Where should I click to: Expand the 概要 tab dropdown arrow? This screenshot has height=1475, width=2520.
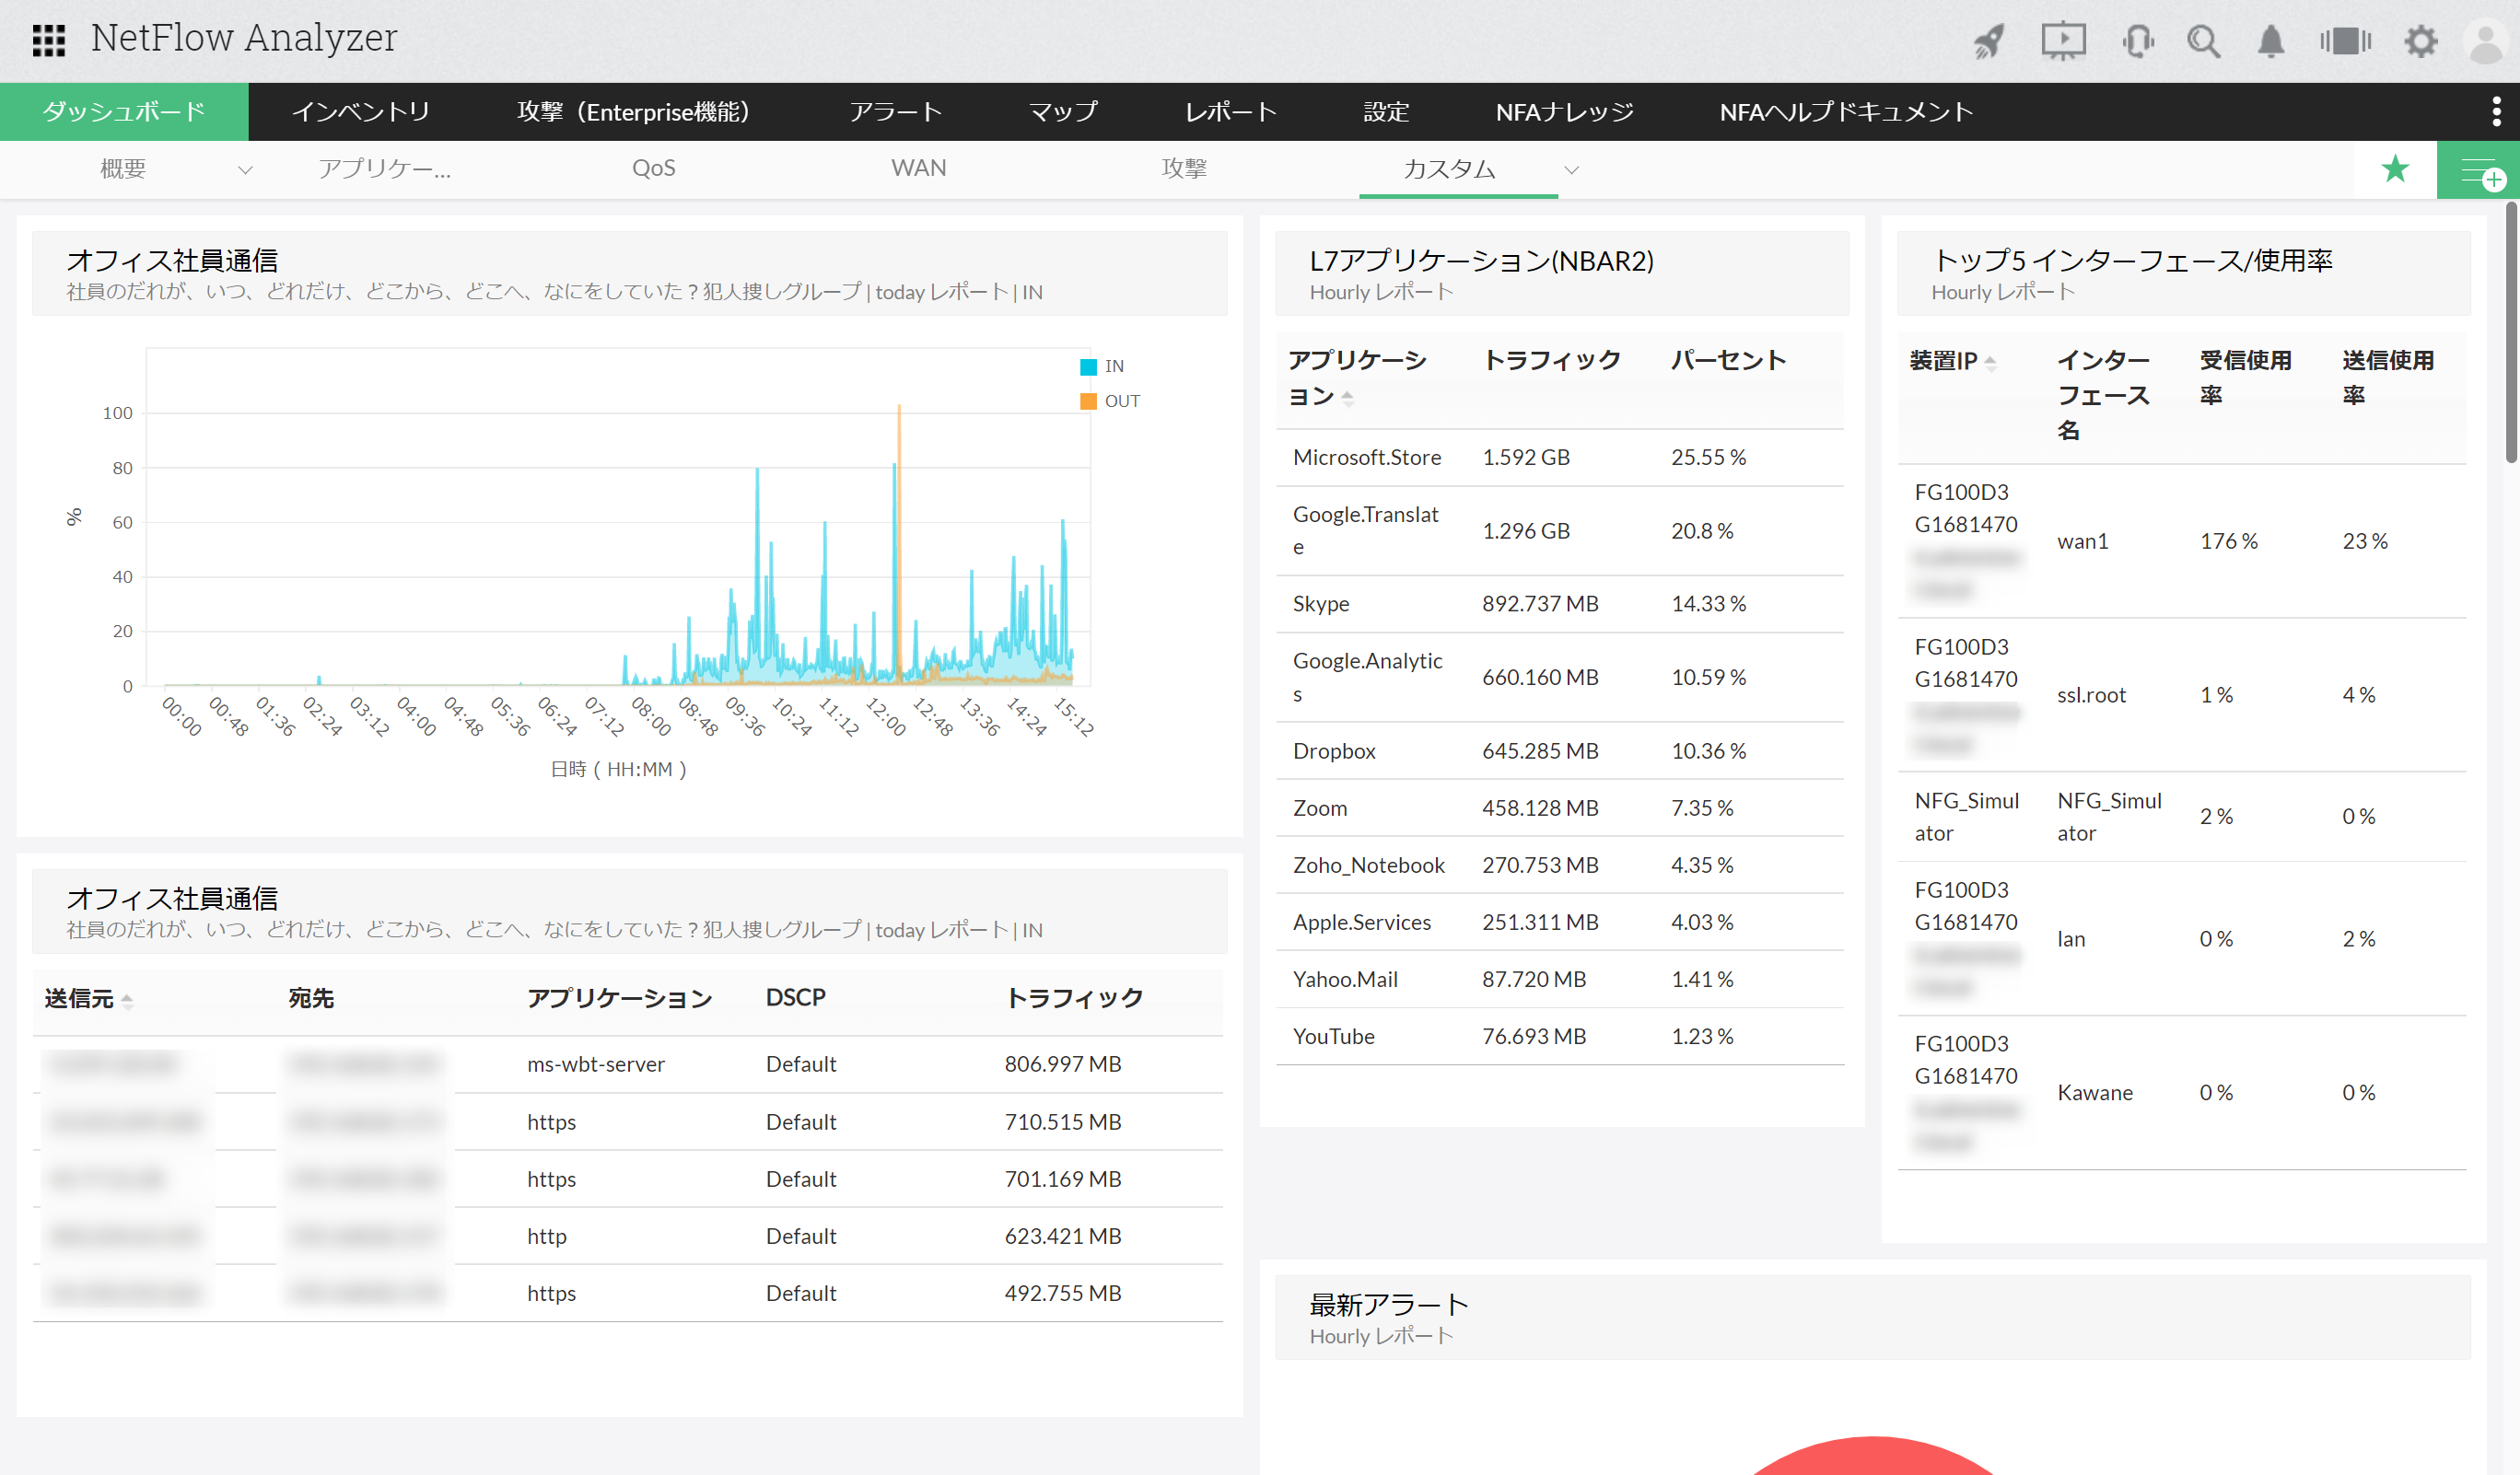coord(245,170)
